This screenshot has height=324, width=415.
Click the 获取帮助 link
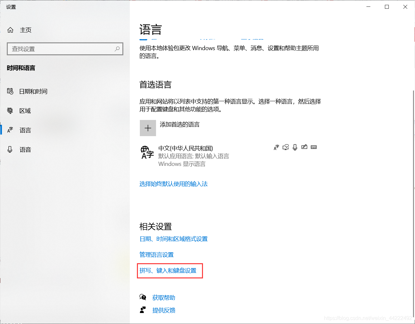pyautogui.click(x=164, y=297)
